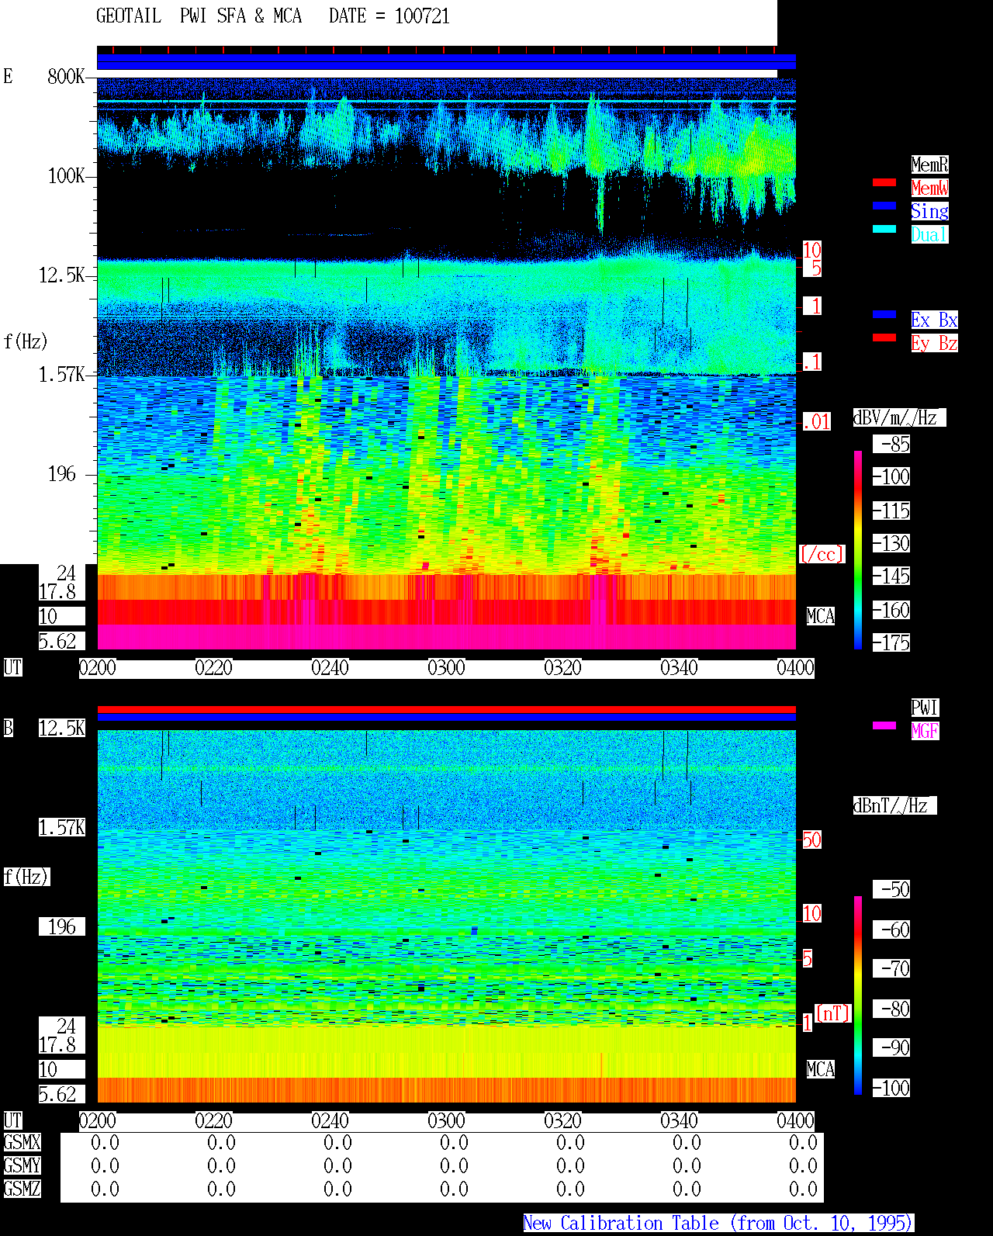The height and width of the screenshot is (1236, 993).
Task: Click the red 50 nT axis value
Action: 811,840
